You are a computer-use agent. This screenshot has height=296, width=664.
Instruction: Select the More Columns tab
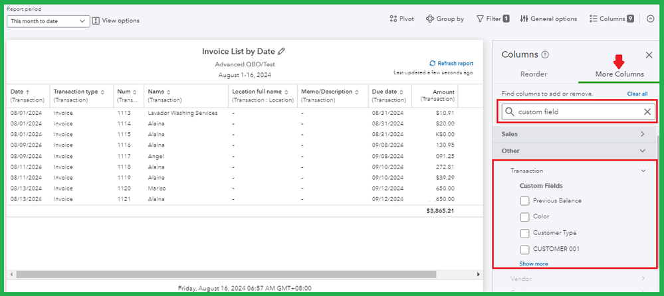619,74
